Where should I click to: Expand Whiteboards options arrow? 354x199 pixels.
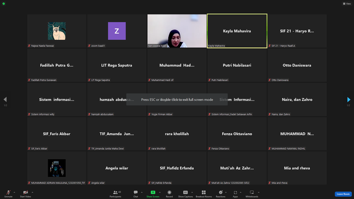[258, 192]
